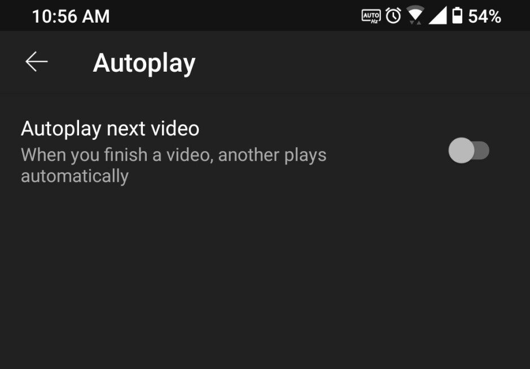
Task: Tap the alarm clock status icon
Action: click(x=393, y=16)
